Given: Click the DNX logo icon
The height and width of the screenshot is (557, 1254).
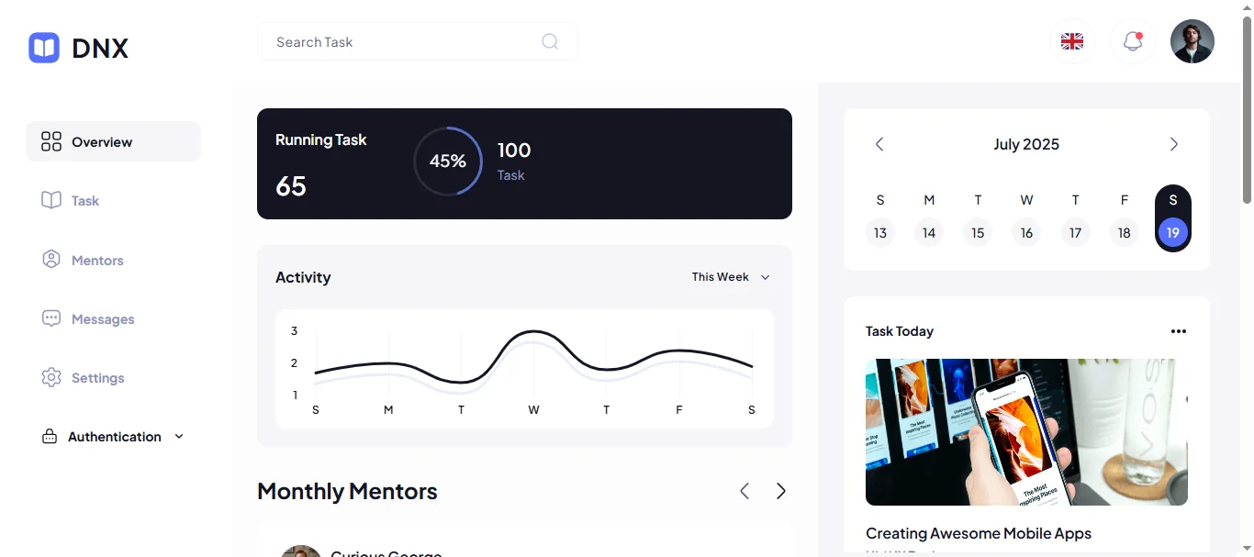Looking at the screenshot, I should pos(44,48).
